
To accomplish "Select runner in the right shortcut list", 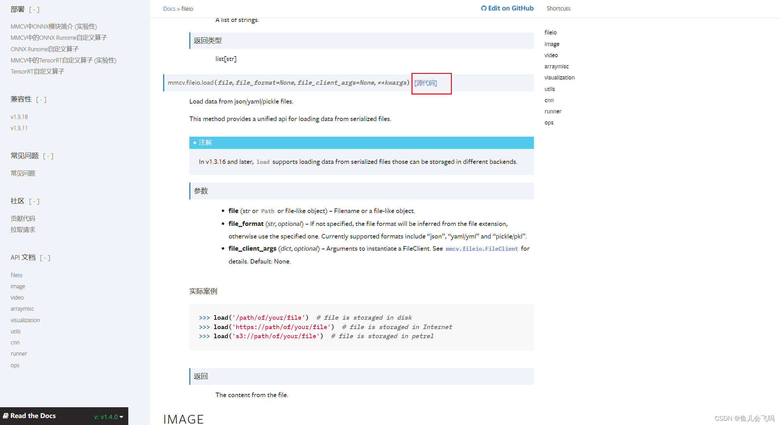I will (553, 111).
